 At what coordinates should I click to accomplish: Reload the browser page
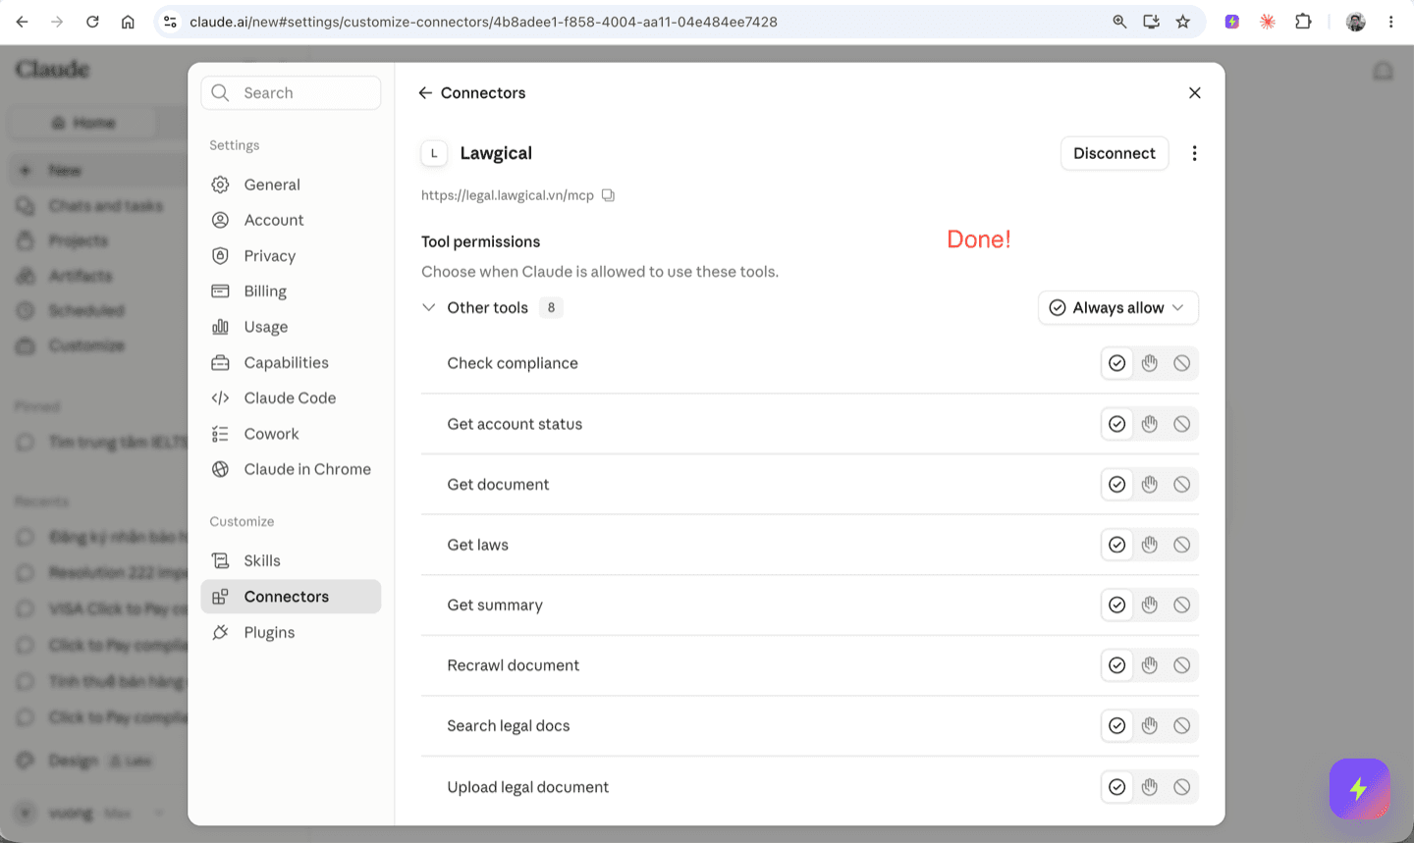point(92,22)
